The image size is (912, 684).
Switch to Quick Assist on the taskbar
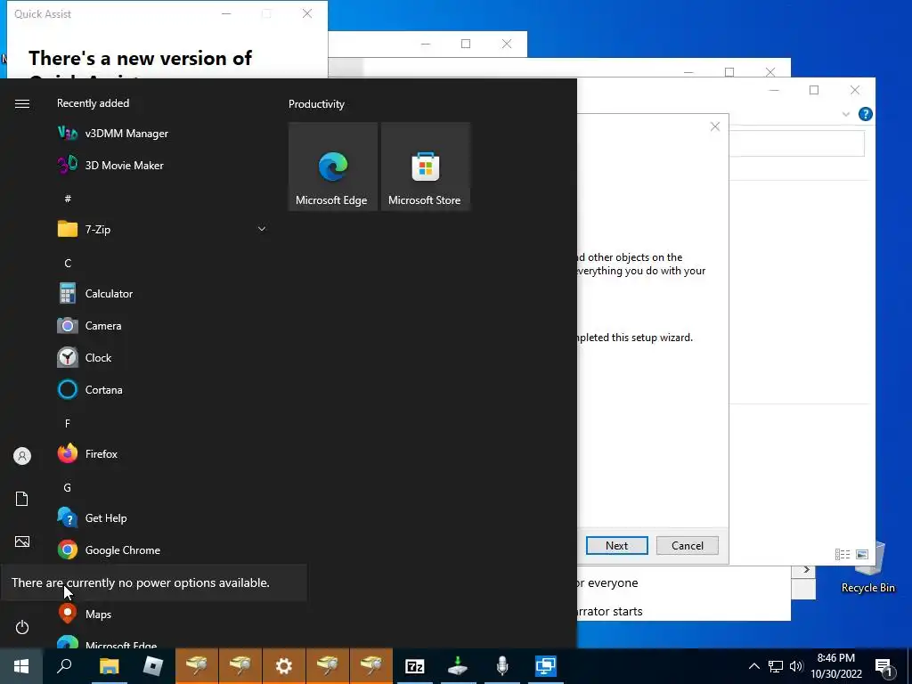(546, 666)
